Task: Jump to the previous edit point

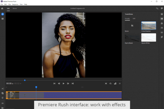Action: [54, 83]
